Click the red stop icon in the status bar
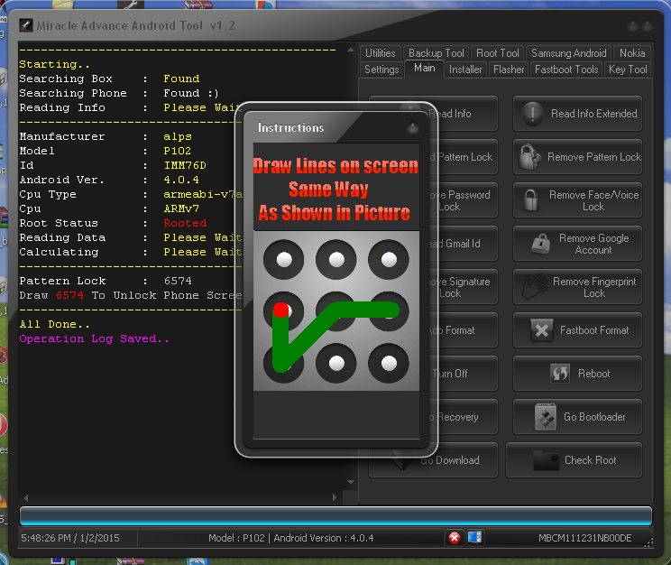This screenshot has width=671, height=565. point(455,538)
